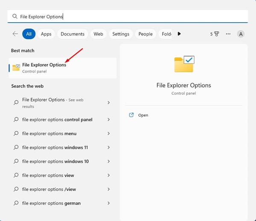Viewport: 256px width, 221px height.
Task: Click Open in the right details pane
Action: tap(143, 115)
